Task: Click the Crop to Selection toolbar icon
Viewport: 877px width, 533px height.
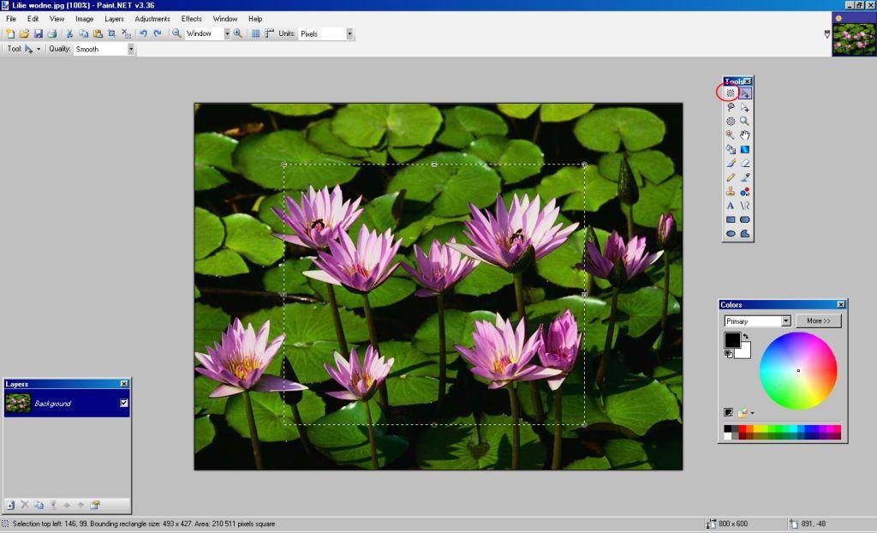Action: tap(112, 33)
